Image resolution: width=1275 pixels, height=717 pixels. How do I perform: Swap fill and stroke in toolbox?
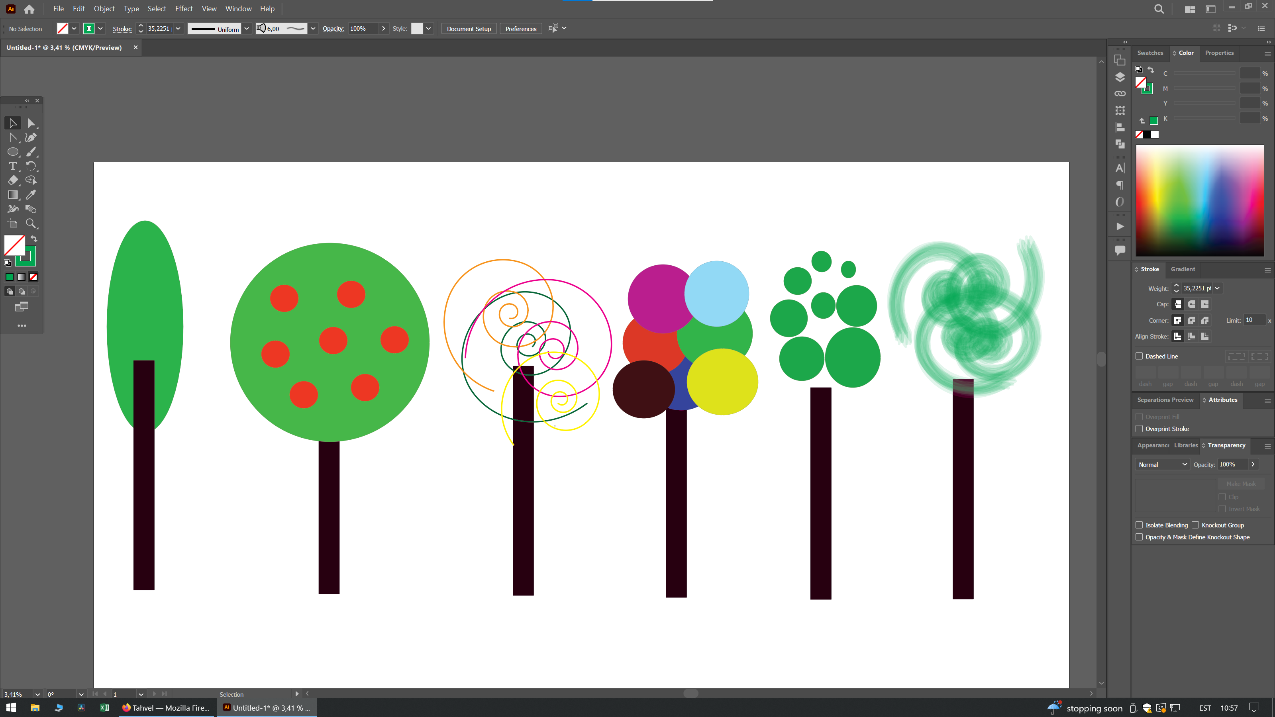tap(34, 239)
